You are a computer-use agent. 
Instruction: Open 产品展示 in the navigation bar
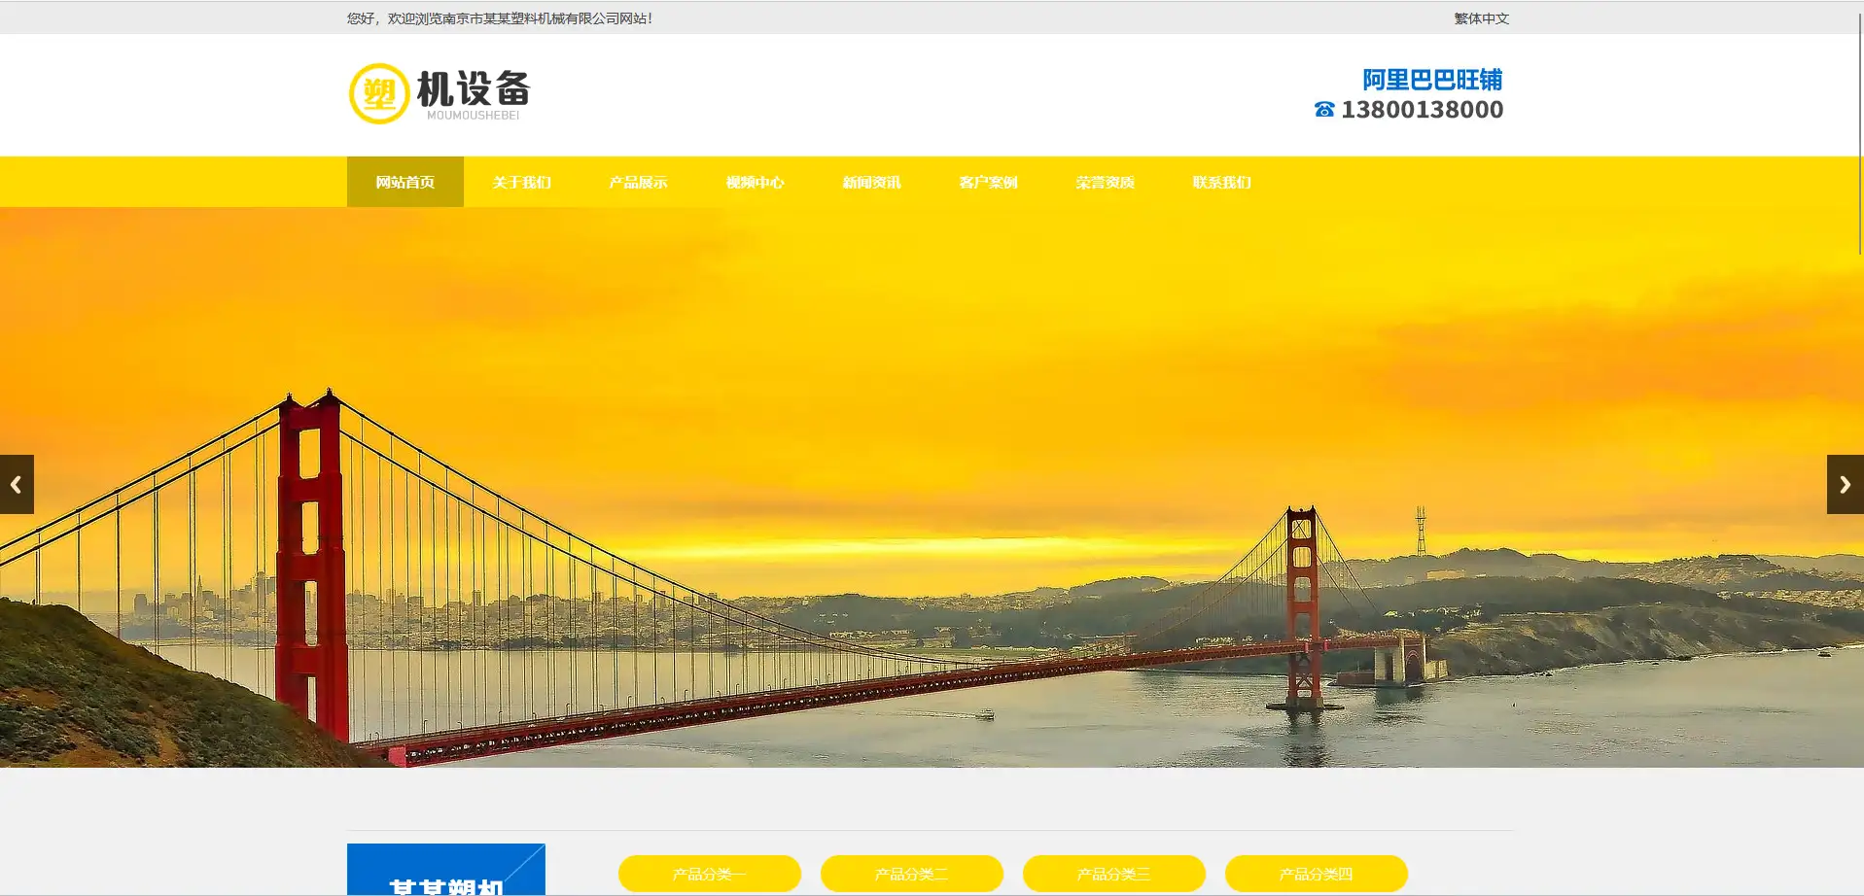pos(638,182)
